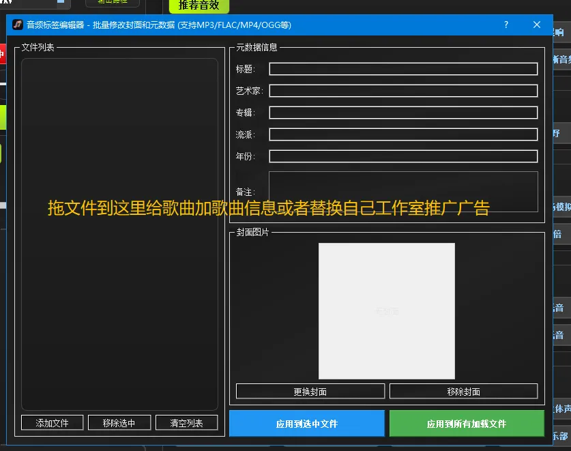
Task: Click the empty file list area
Action: [x=119, y=234]
